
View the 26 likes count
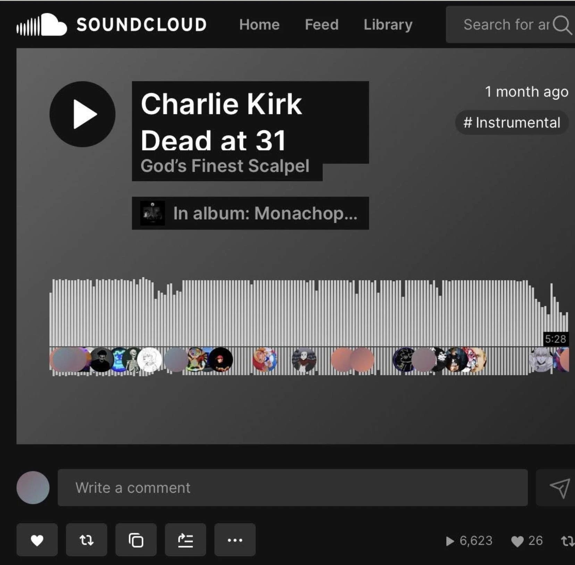point(527,541)
